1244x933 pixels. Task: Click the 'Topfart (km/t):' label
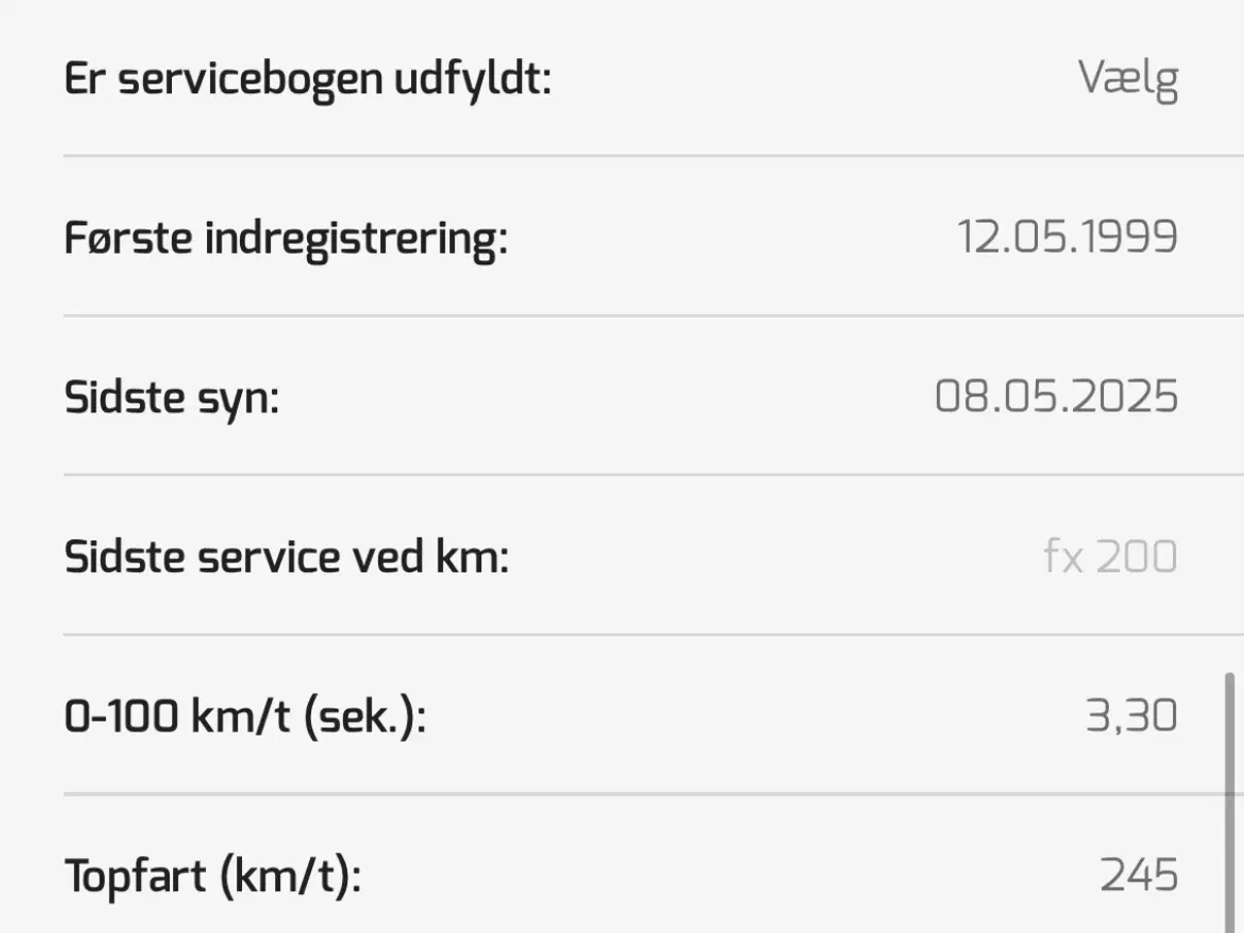coord(213,876)
